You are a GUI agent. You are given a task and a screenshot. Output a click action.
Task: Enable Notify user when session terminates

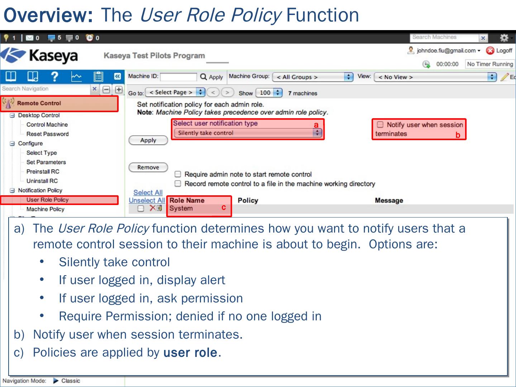point(380,125)
